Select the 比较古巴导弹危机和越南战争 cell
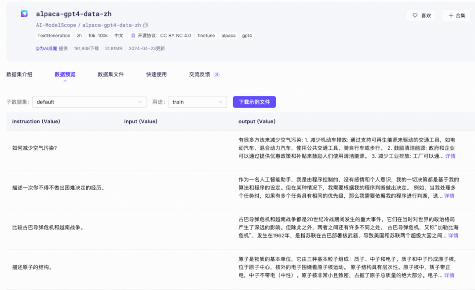 click(48, 228)
